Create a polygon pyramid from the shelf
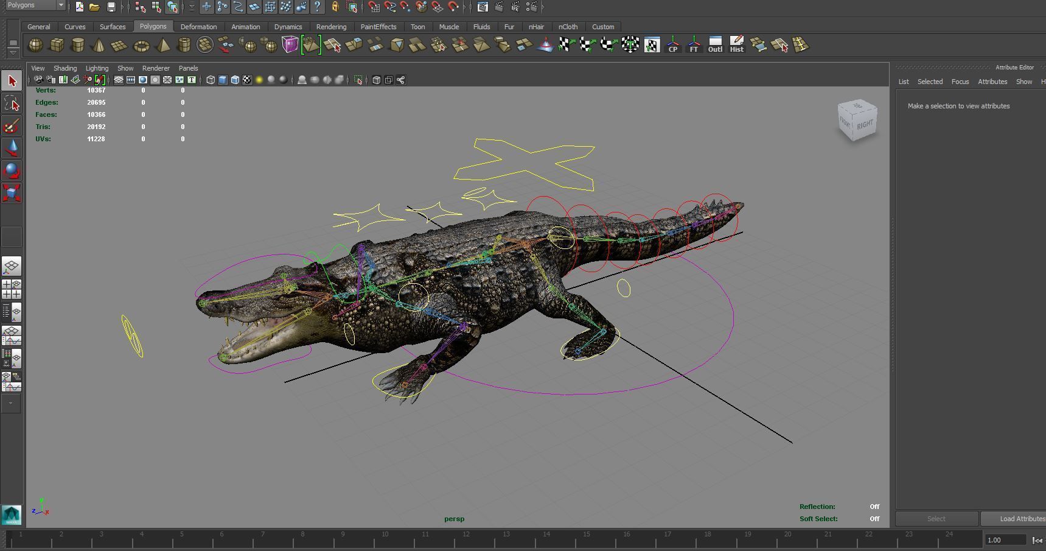The height and width of the screenshot is (551, 1046). click(x=162, y=46)
